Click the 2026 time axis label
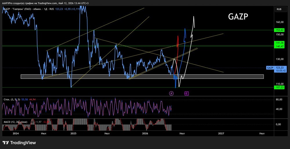The height and width of the screenshot is (149, 290). [x=146, y=133]
